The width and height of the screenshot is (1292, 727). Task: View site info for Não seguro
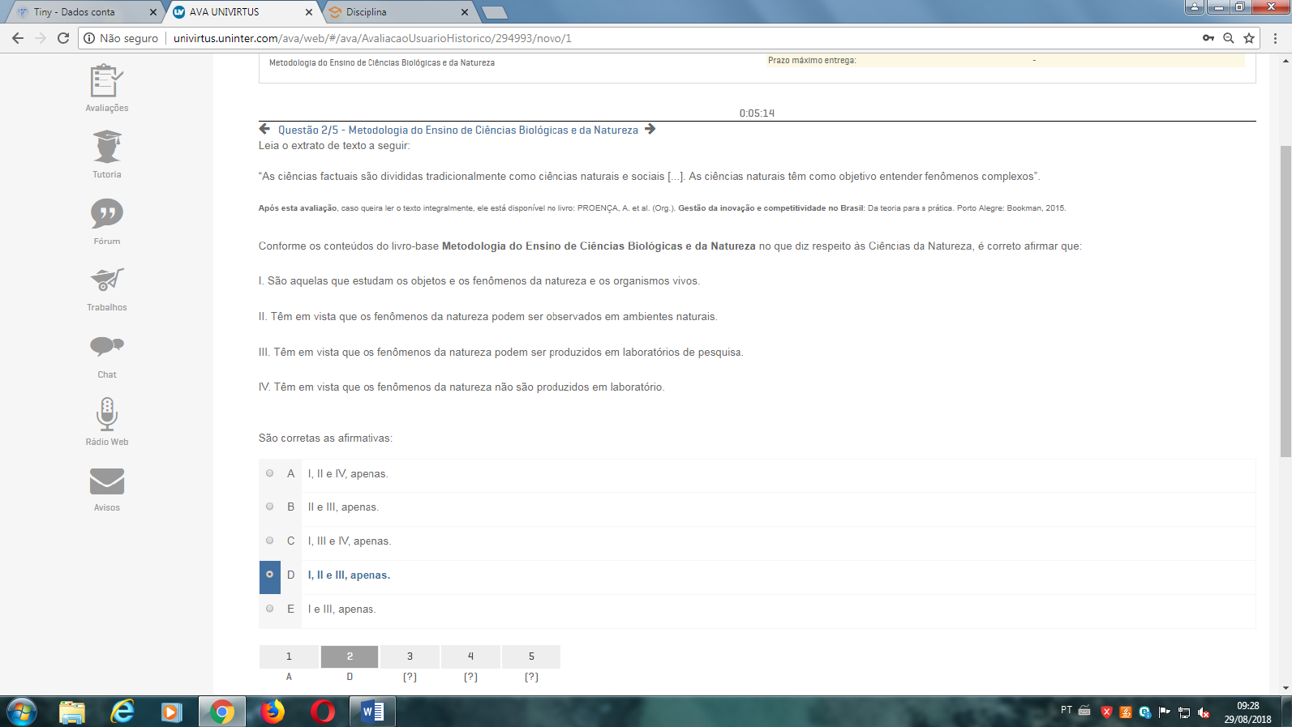click(x=122, y=38)
